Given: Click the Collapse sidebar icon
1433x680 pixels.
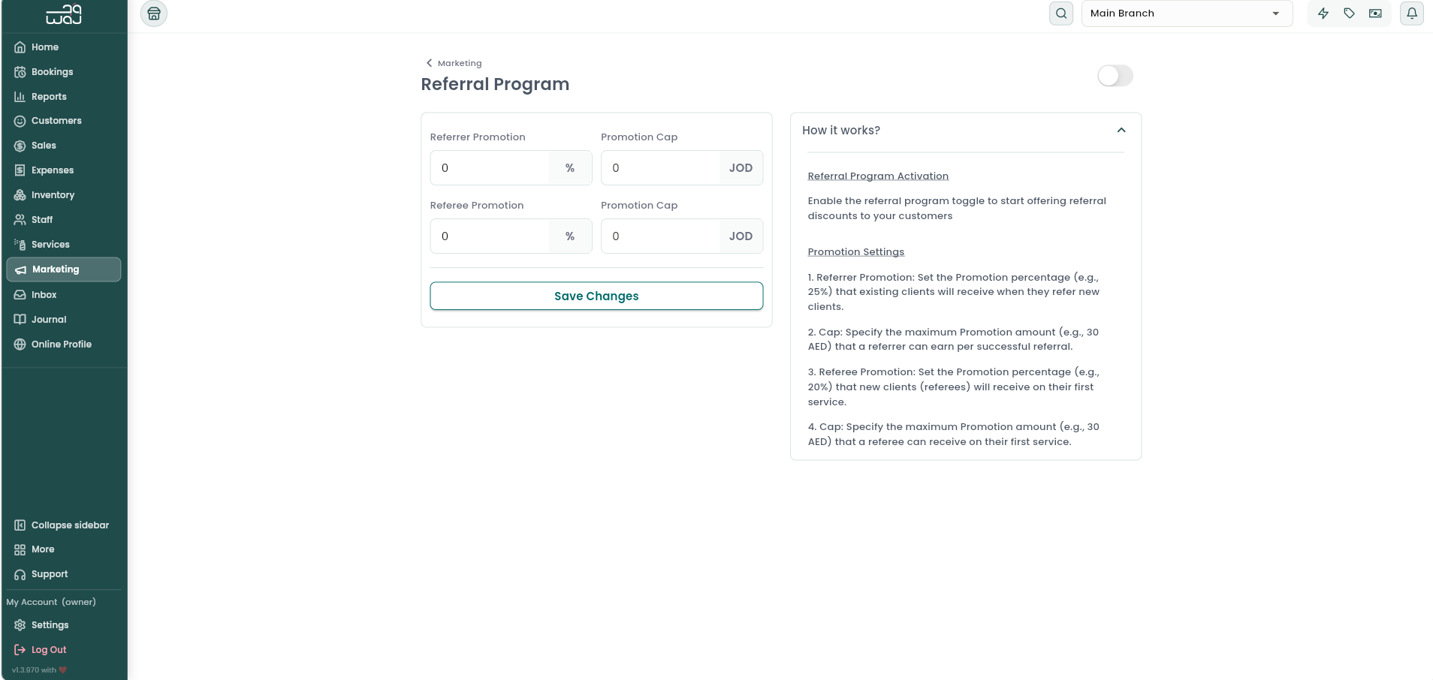Looking at the screenshot, I should (x=20, y=525).
